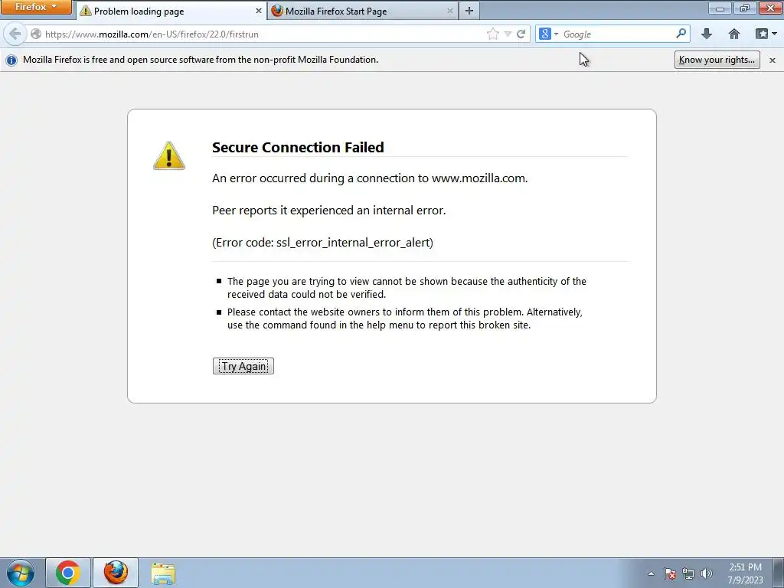Launch Google Chrome from the taskbar
Image resolution: width=784 pixels, height=588 pixels.
click(x=68, y=573)
